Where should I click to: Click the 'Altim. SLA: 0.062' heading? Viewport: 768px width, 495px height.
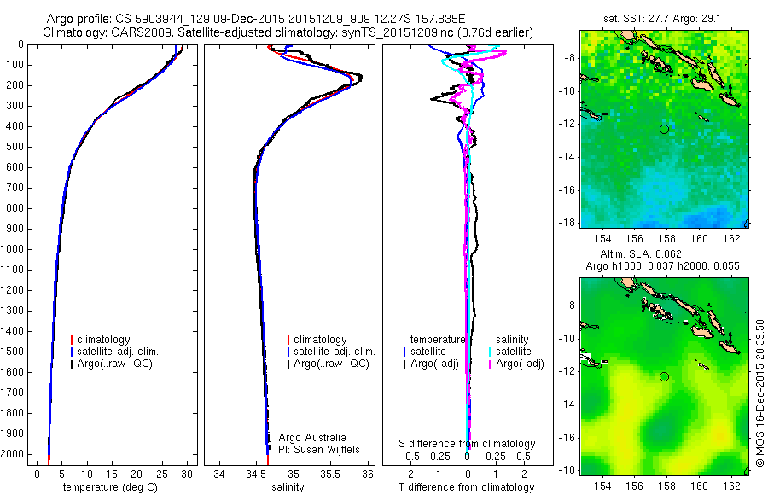[x=641, y=254]
